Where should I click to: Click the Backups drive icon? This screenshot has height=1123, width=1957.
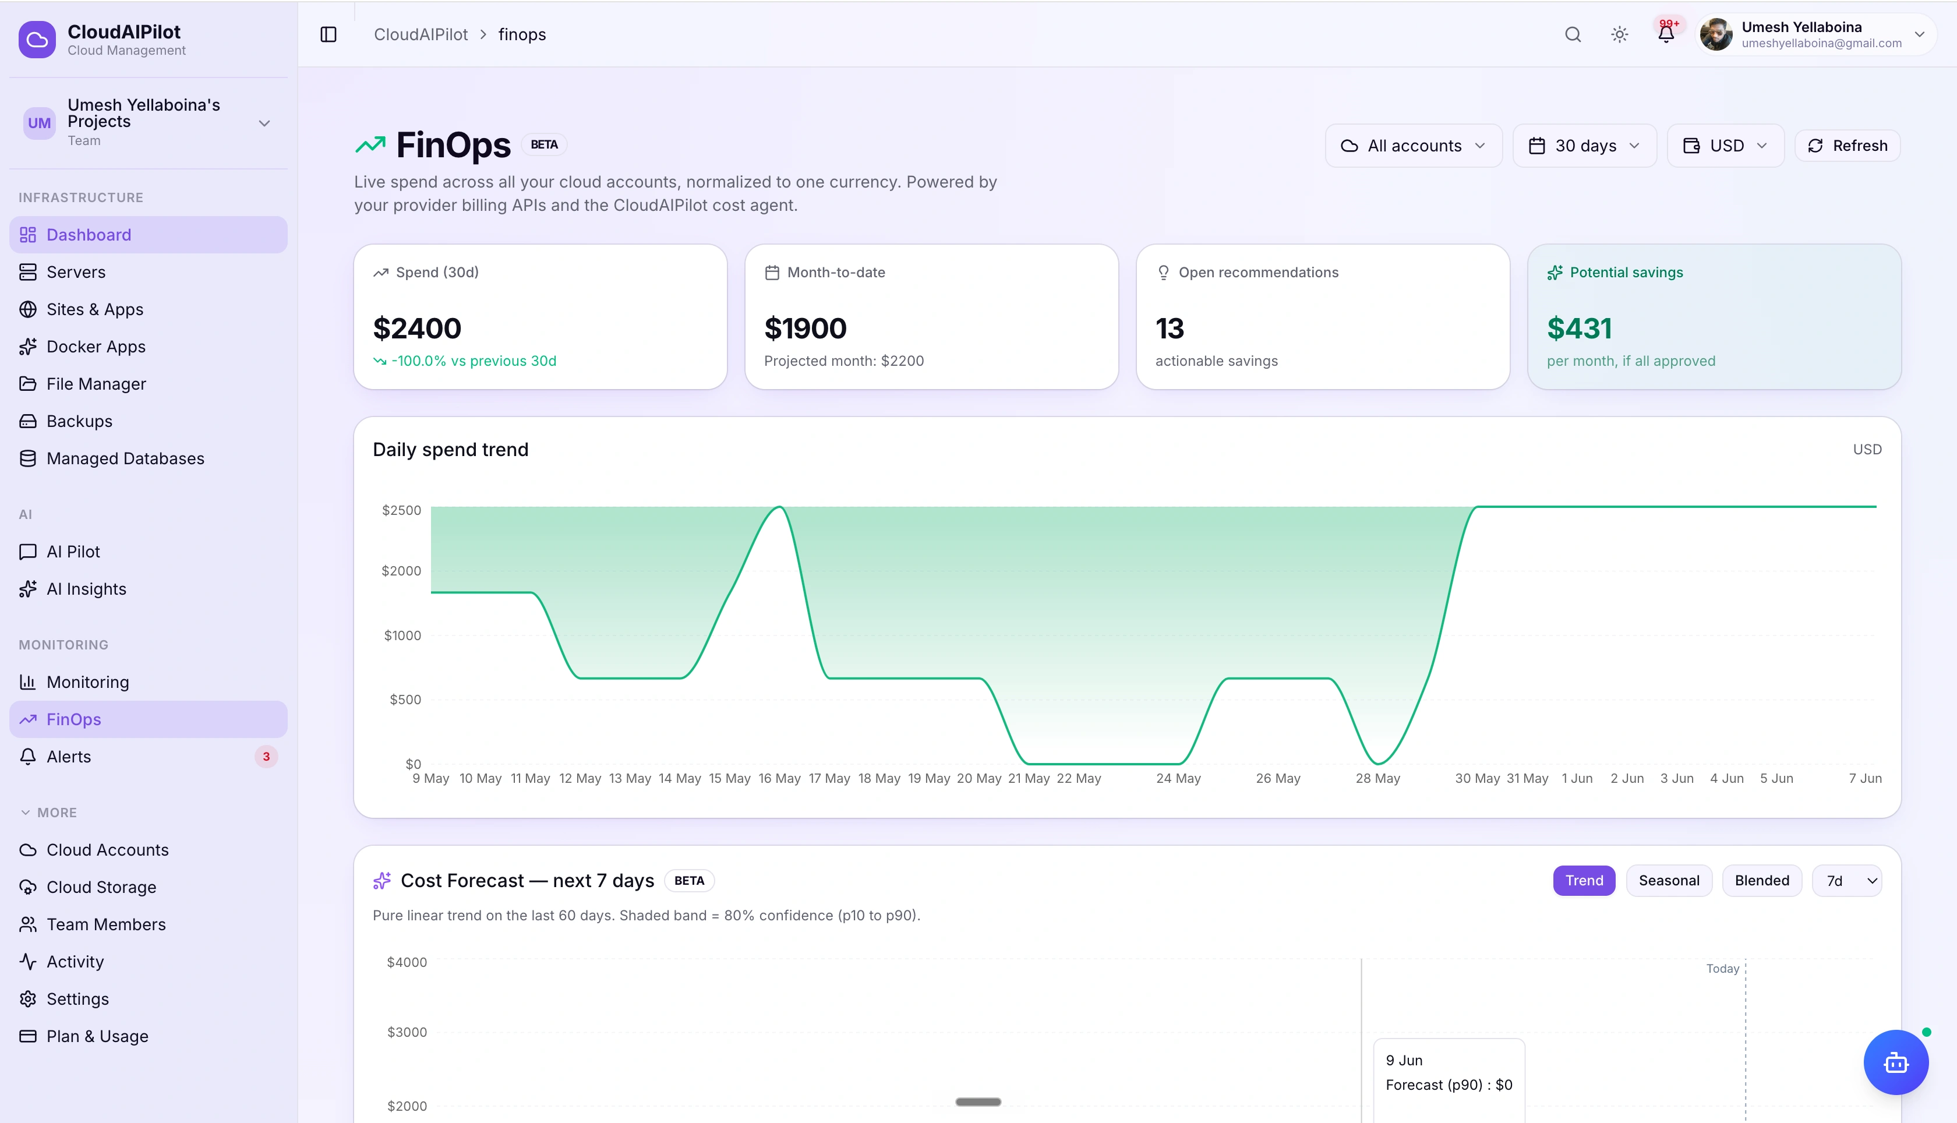tap(28, 421)
